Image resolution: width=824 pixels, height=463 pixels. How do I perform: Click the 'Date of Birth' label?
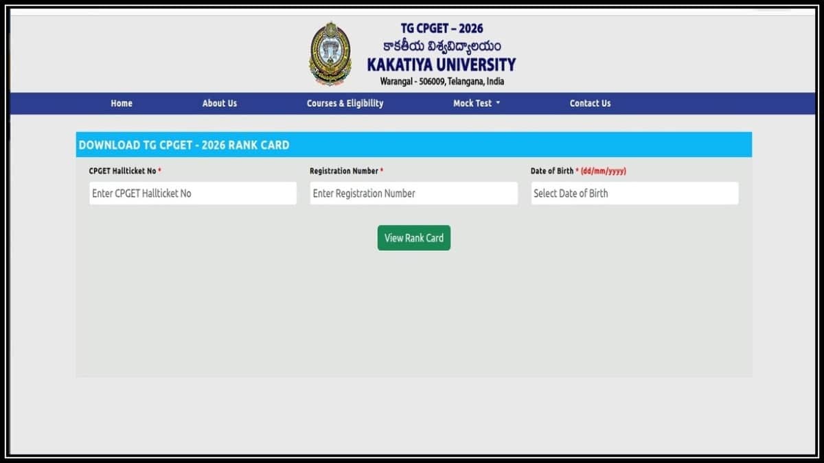coord(552,171)
